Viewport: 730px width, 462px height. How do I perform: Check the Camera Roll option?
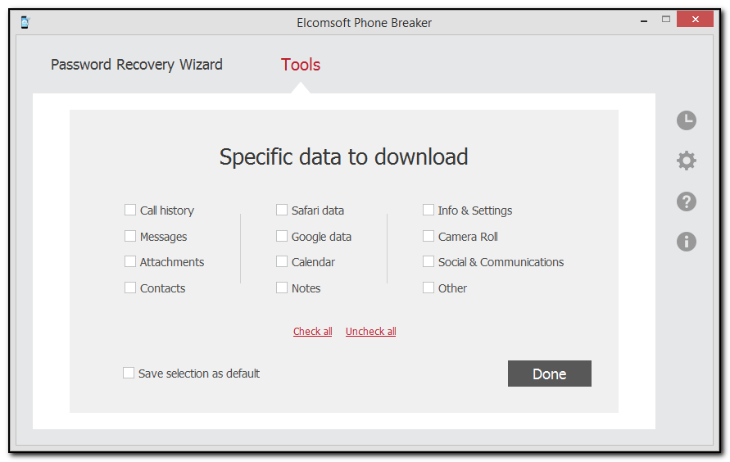tap(428, 237)
